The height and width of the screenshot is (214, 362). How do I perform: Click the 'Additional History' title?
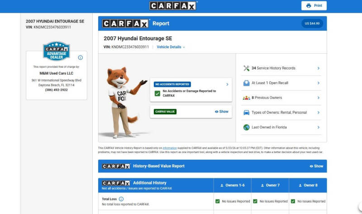point(150,183)
